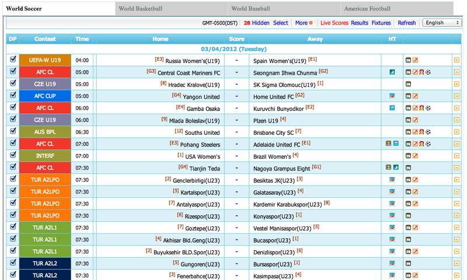Open the chart icon for Russia Women's(U19) match

pyautogui.click(x=416, y=60)
